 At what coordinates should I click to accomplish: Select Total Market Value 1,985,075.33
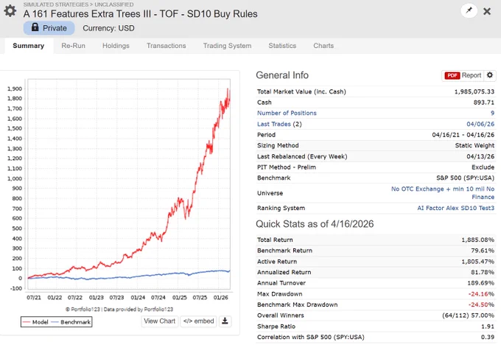coord(474,91)
